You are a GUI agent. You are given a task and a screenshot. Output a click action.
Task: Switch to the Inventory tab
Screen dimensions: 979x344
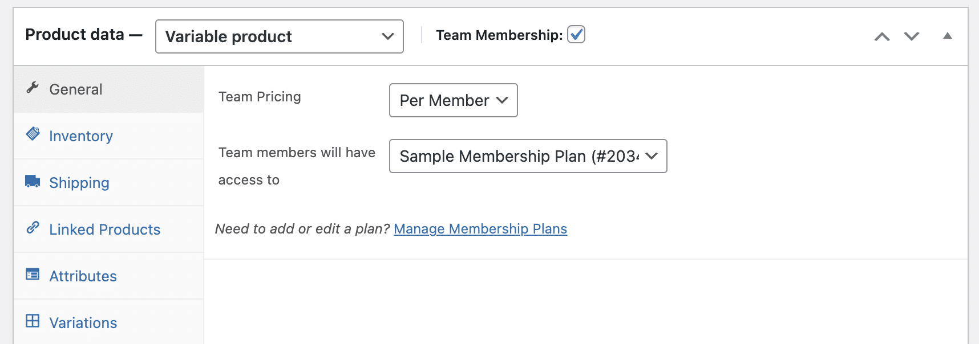coord(81,136)
